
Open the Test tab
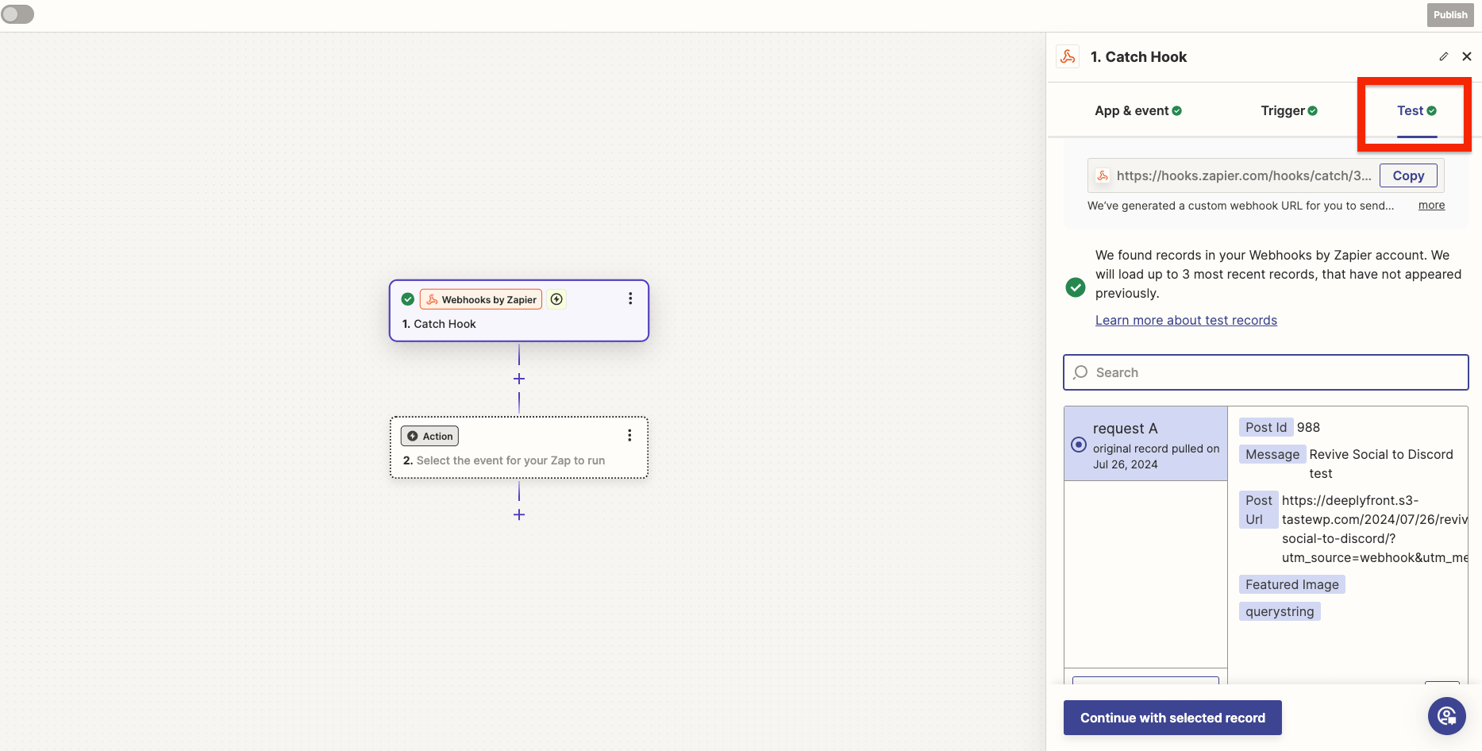click(x=1416, y=110)
